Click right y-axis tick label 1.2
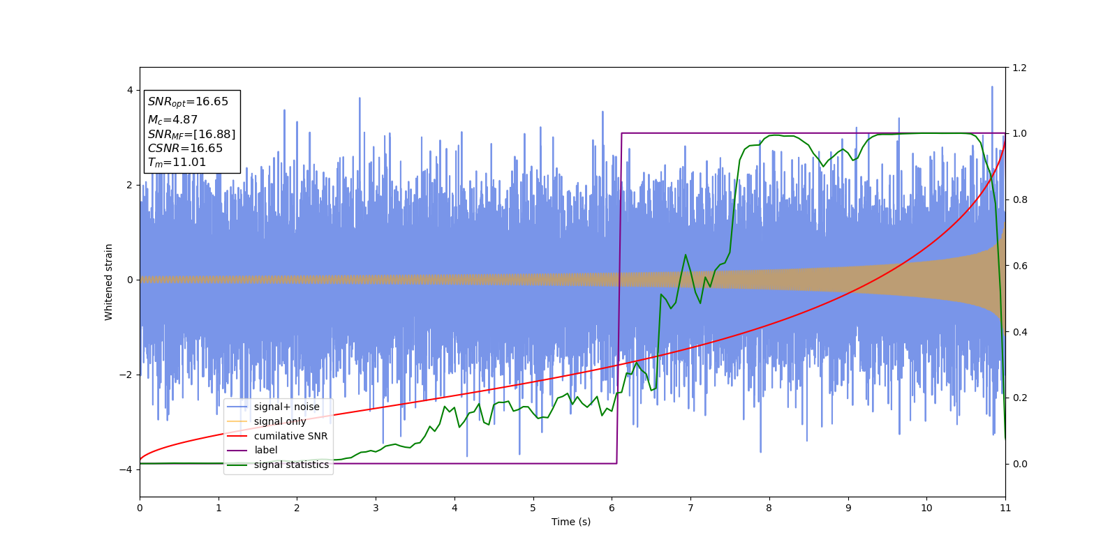 pyautogui.click(x=1019, y=68)
